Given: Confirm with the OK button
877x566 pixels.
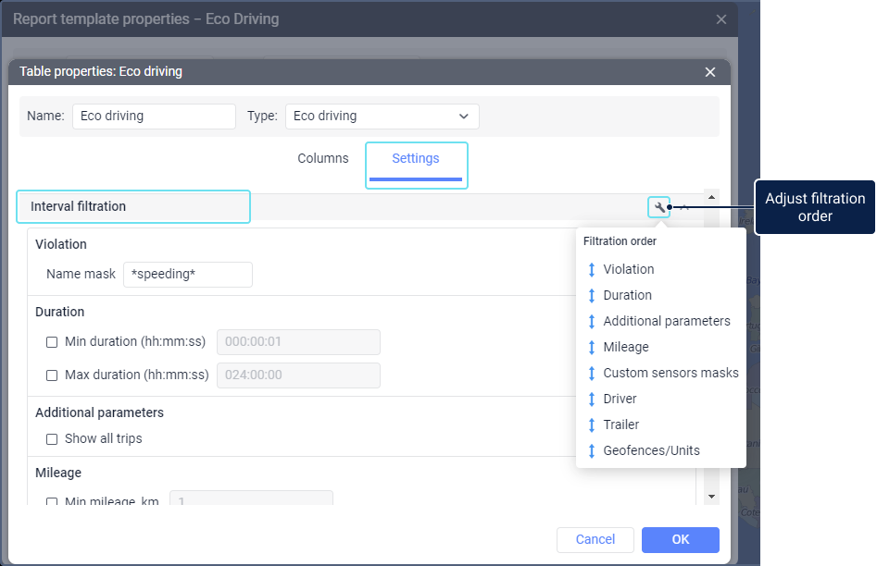Looking at the screenshot, I should [680, 540].
